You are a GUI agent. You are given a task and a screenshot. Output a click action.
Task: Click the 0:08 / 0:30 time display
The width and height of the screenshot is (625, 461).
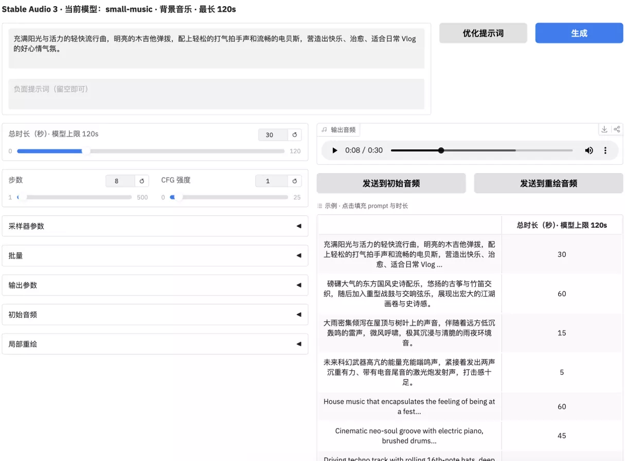point(364,150)
